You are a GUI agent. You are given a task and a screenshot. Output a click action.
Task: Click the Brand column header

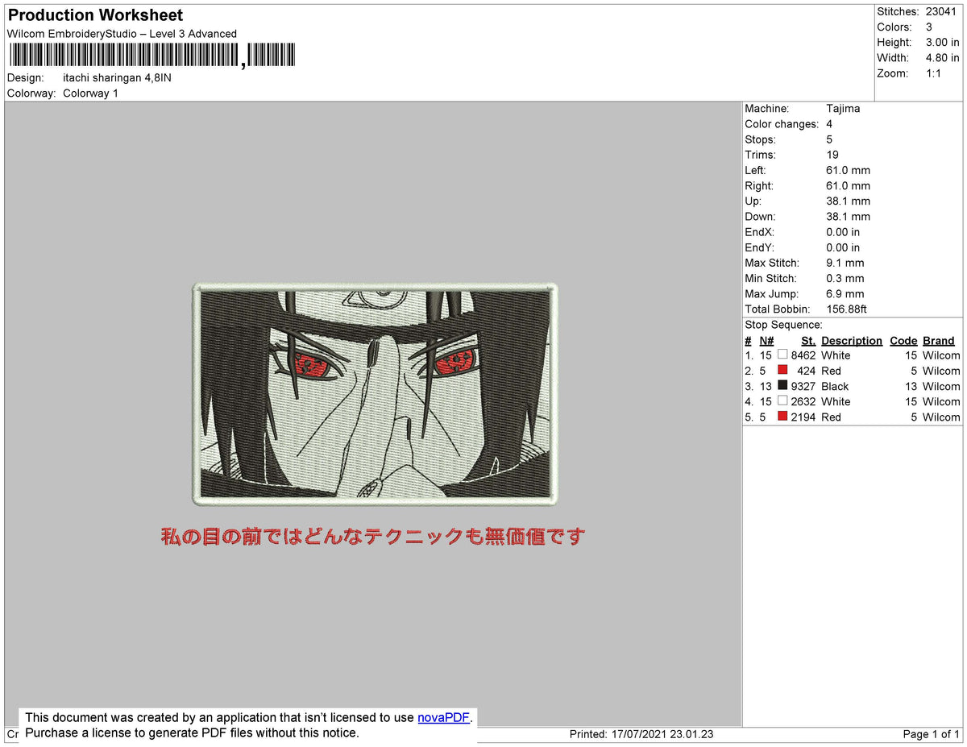(938, 340)
